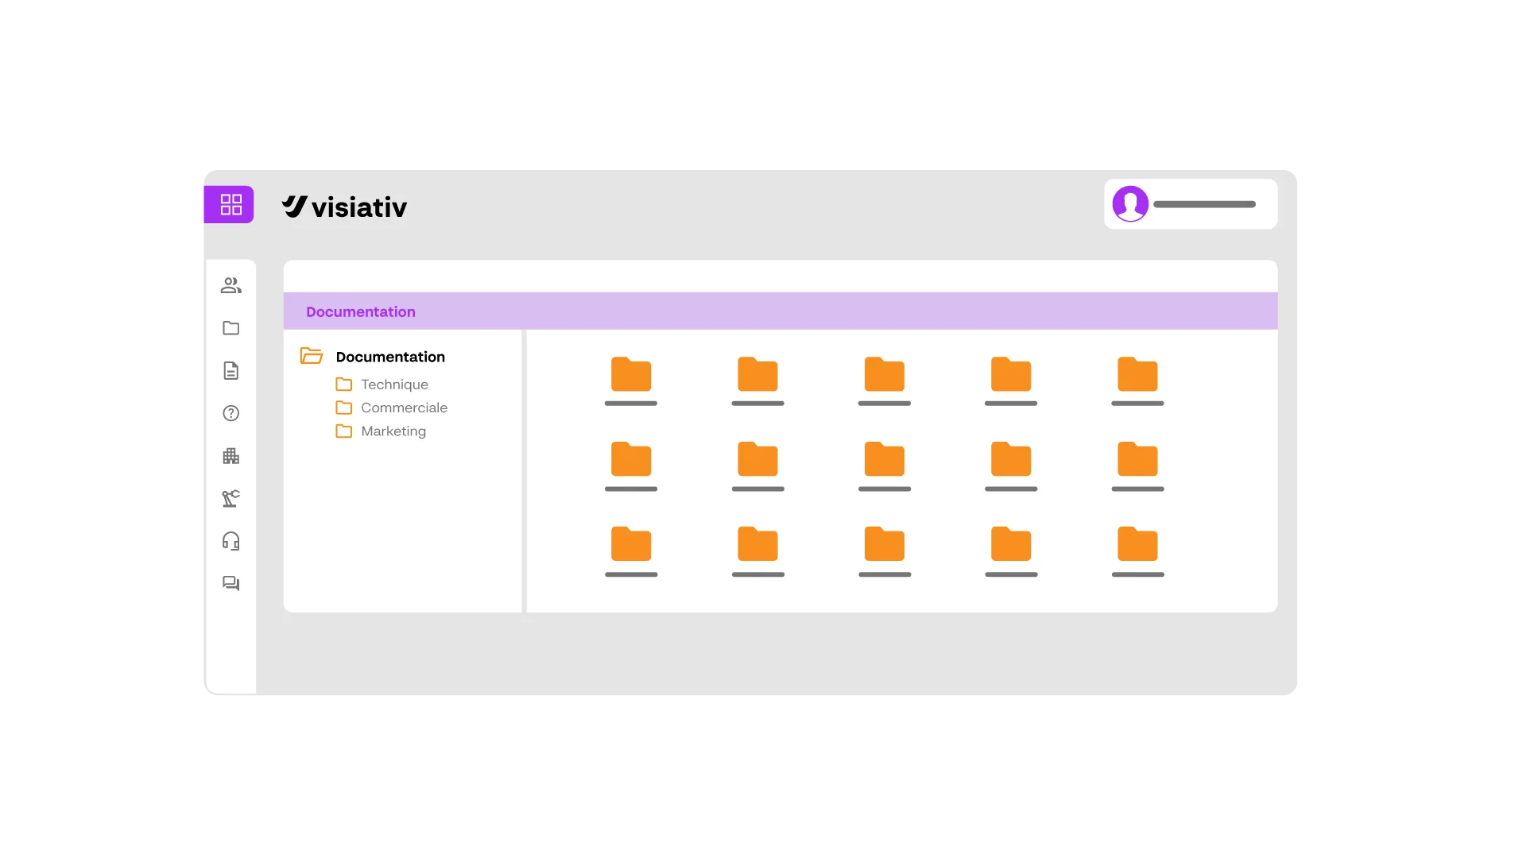Click the Marketing folder icon
This screenshot has height=858, width=1526.
coord(343,431)
